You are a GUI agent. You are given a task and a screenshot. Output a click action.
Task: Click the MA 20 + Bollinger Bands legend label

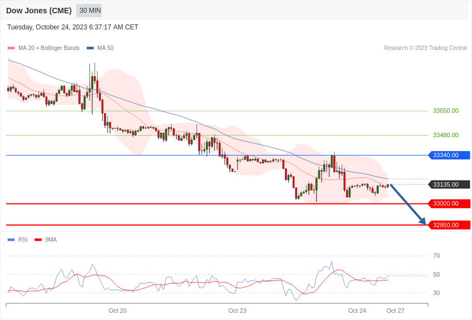click(x=49, y=48)
